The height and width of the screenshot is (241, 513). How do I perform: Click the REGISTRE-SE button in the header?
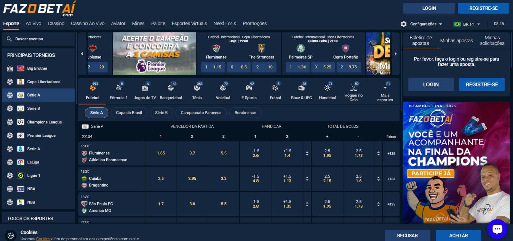pyautogui.click(x=483, y=8)
